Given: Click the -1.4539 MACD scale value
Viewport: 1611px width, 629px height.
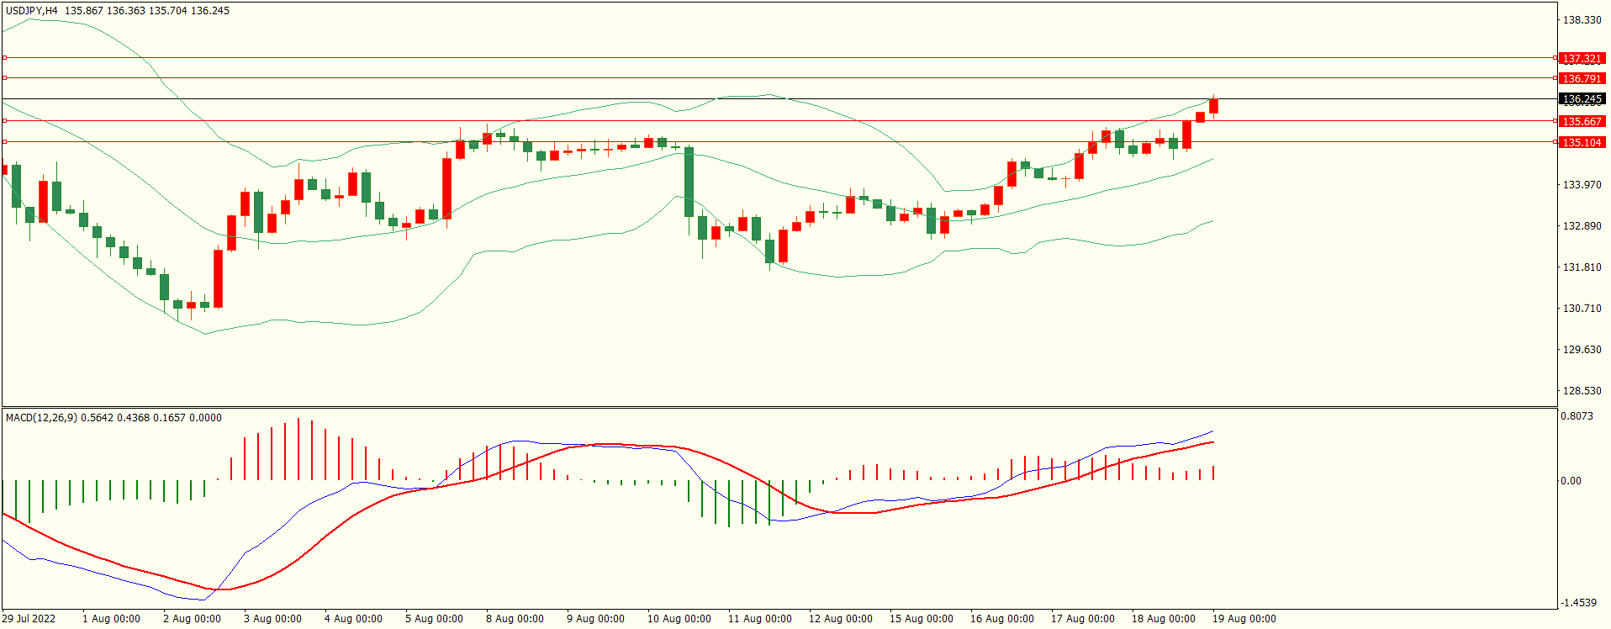Looking at the screenshot, I should click(1578, 603).
